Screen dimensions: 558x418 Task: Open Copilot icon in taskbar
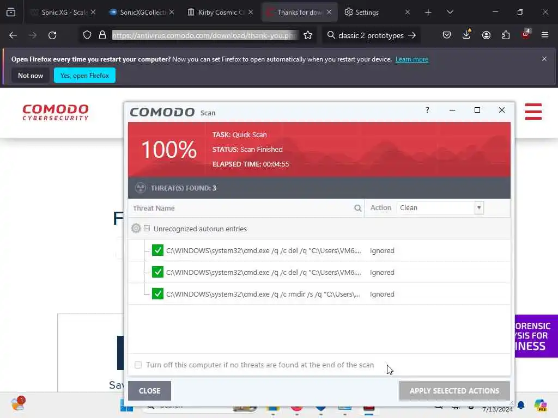point(540,405)
